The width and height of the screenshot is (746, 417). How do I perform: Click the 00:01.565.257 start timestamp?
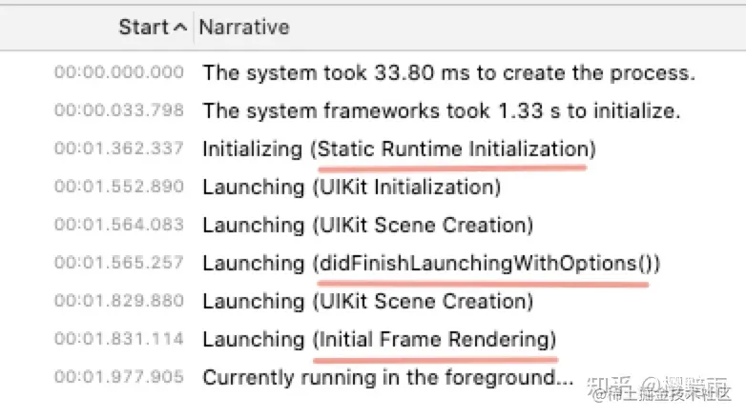pos(118,263)
